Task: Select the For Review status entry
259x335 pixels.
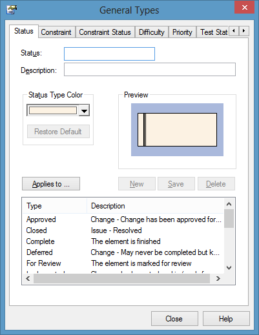Action: (123, 263)
